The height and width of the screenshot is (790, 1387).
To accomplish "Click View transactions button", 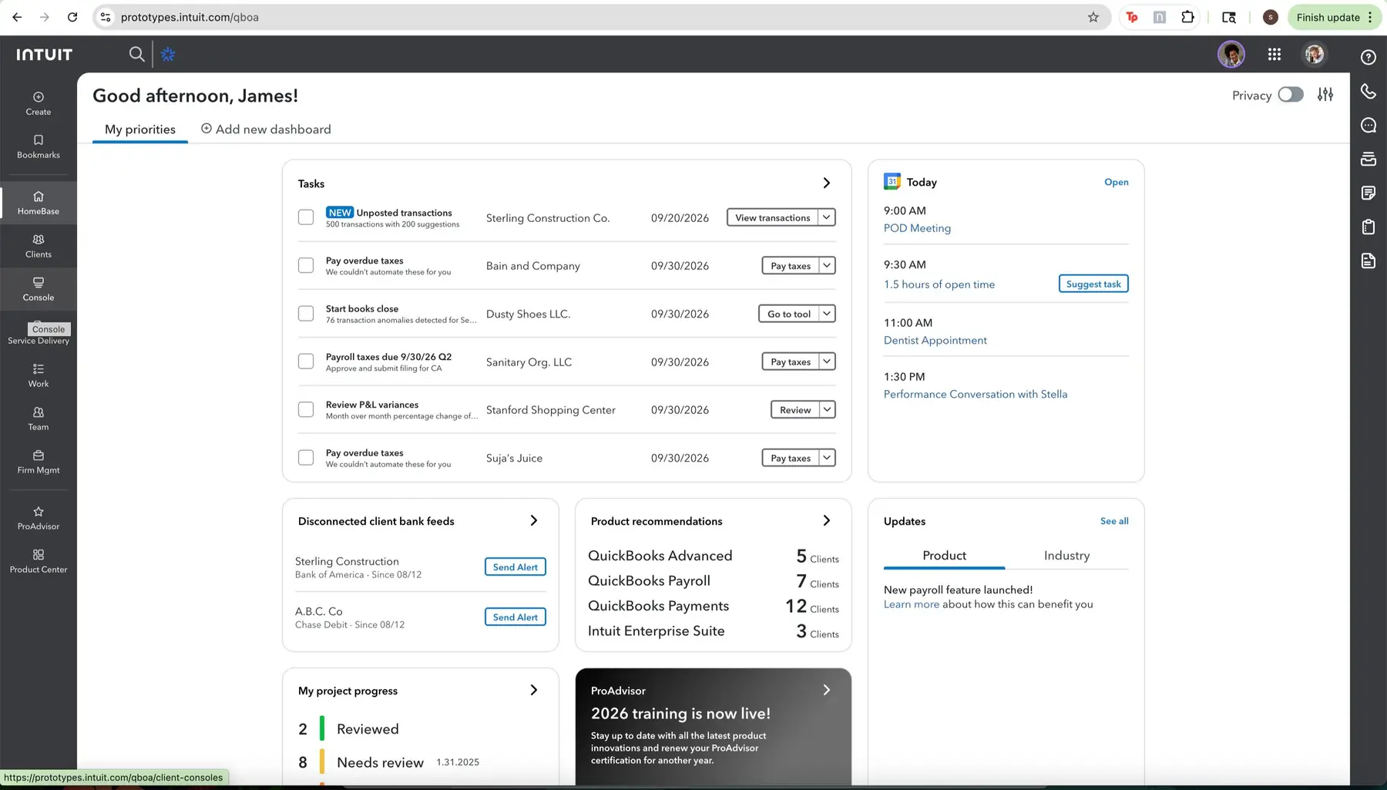I will (772, 217).
